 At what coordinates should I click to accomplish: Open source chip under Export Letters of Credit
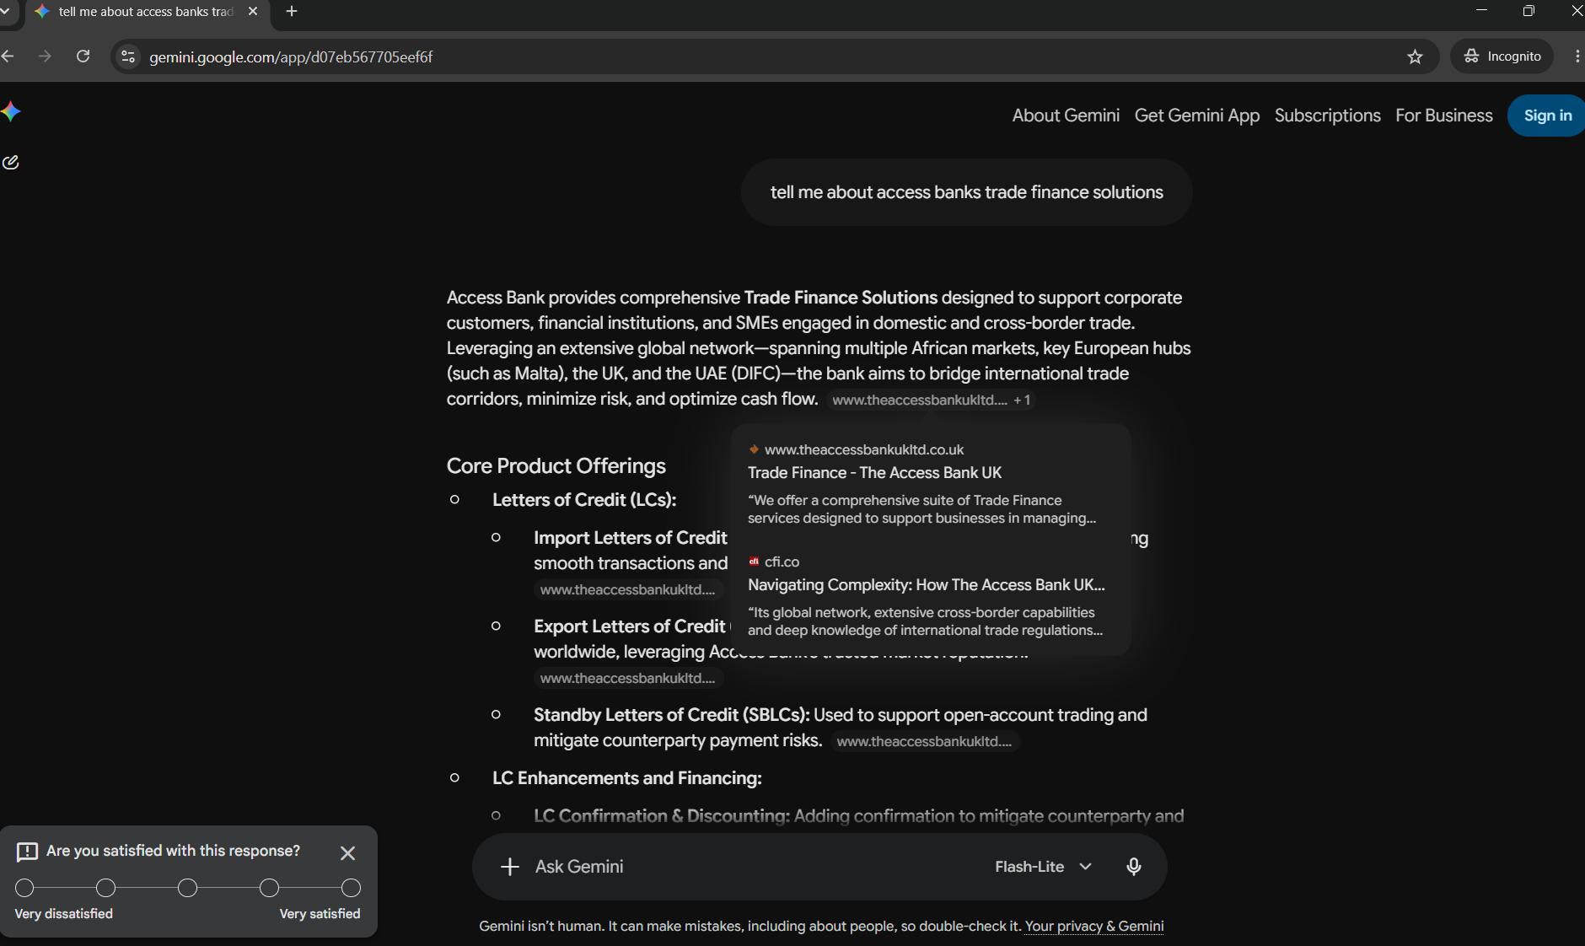[x=628, y=678]
